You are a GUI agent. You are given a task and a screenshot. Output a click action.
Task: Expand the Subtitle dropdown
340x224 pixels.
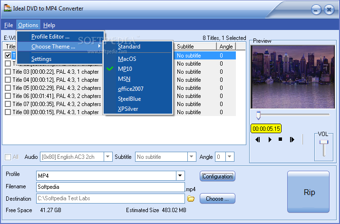point(192,157)
